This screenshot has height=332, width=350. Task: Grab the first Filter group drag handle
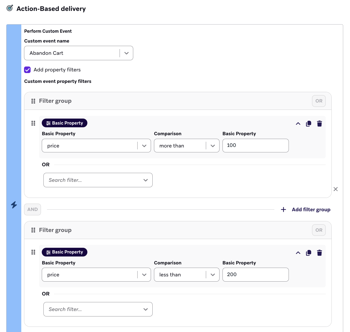[33, 101]
